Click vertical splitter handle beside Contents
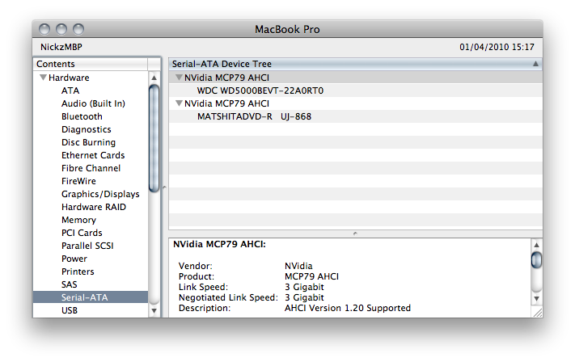This screenshot has width=575, height=362. click(x=164, y=187)
